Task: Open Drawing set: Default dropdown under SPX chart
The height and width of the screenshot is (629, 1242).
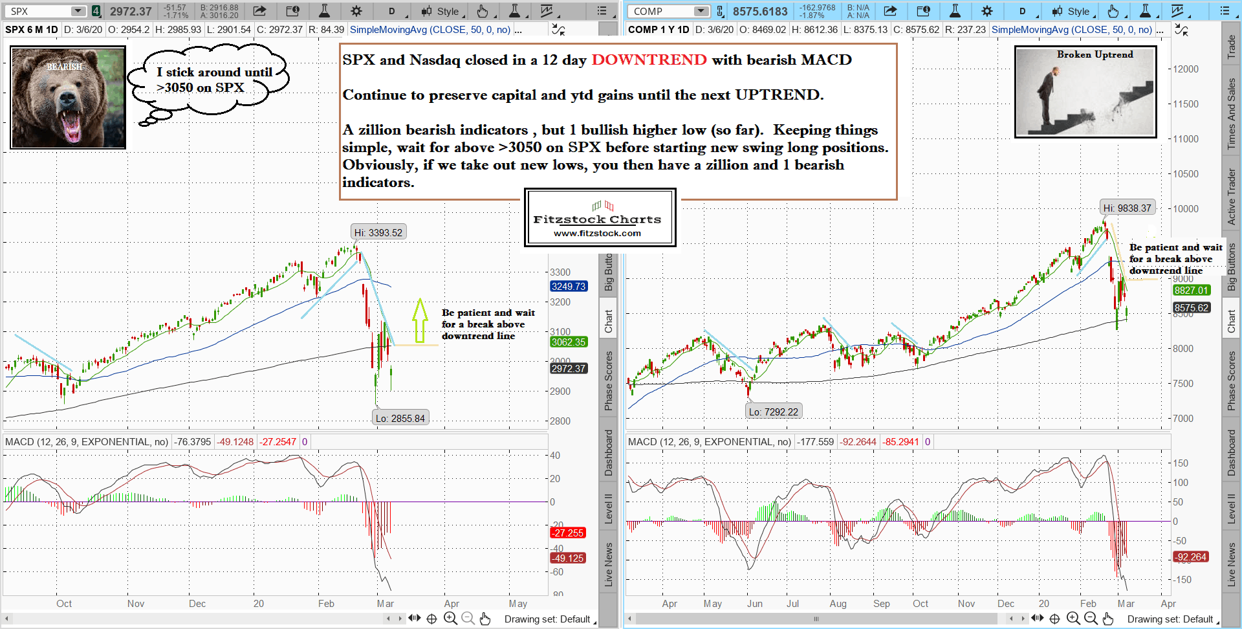Action: point(549,619)
